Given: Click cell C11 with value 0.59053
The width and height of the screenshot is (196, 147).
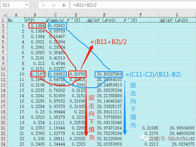Looking at the screenshot, I should tap(55, 74).
